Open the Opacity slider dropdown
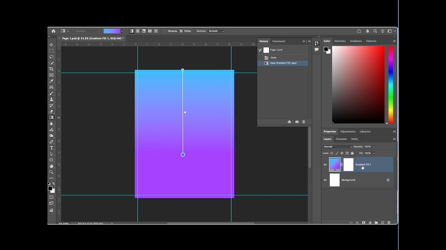Image resolution: width=446 pixels, height=250 pixels. point(374,147)
